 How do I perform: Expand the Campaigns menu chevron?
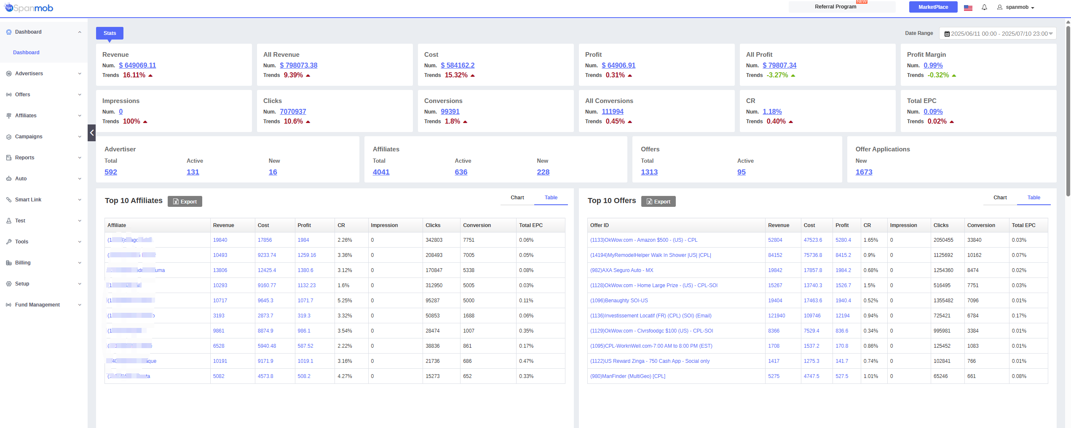(x=80, y=137)
